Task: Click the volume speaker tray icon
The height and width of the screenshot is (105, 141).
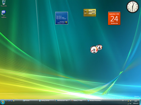Action: [x=131, y=104]
